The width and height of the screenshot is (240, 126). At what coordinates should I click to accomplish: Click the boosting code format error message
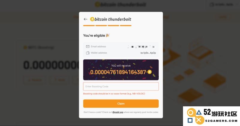click(x=114, y=94)
